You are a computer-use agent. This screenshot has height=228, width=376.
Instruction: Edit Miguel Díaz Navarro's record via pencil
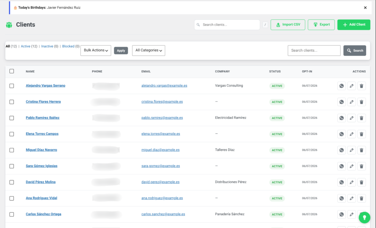coord(351,150)
